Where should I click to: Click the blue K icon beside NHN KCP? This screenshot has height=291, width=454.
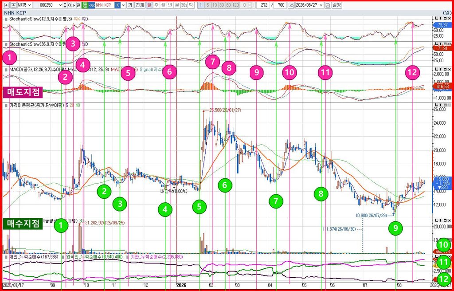(117, 5)
